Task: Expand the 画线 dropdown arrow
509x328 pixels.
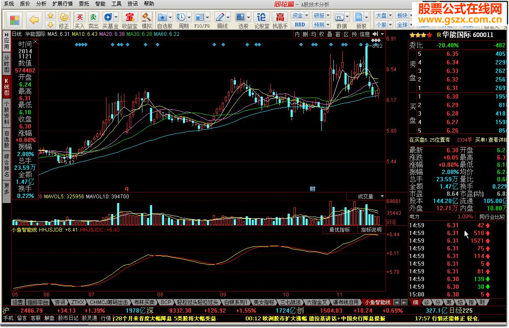Action: click(228, 17)
